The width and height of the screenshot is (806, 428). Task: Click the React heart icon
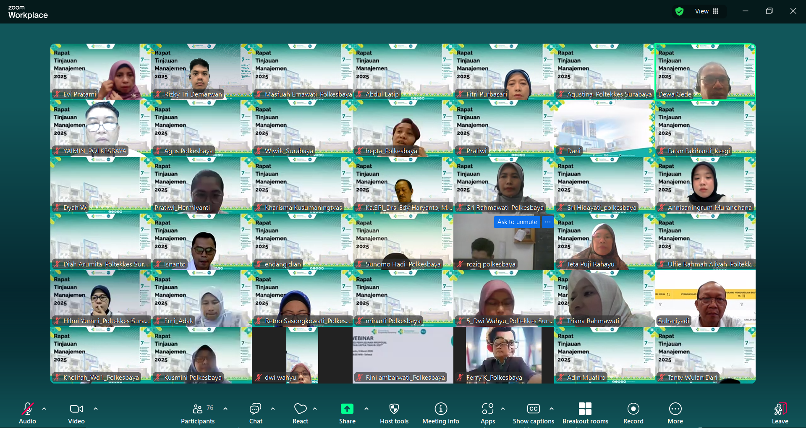(300, 409)
